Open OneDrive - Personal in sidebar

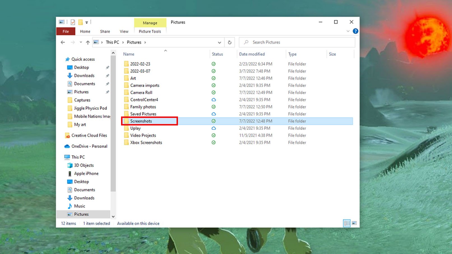(x=89, y=146)
